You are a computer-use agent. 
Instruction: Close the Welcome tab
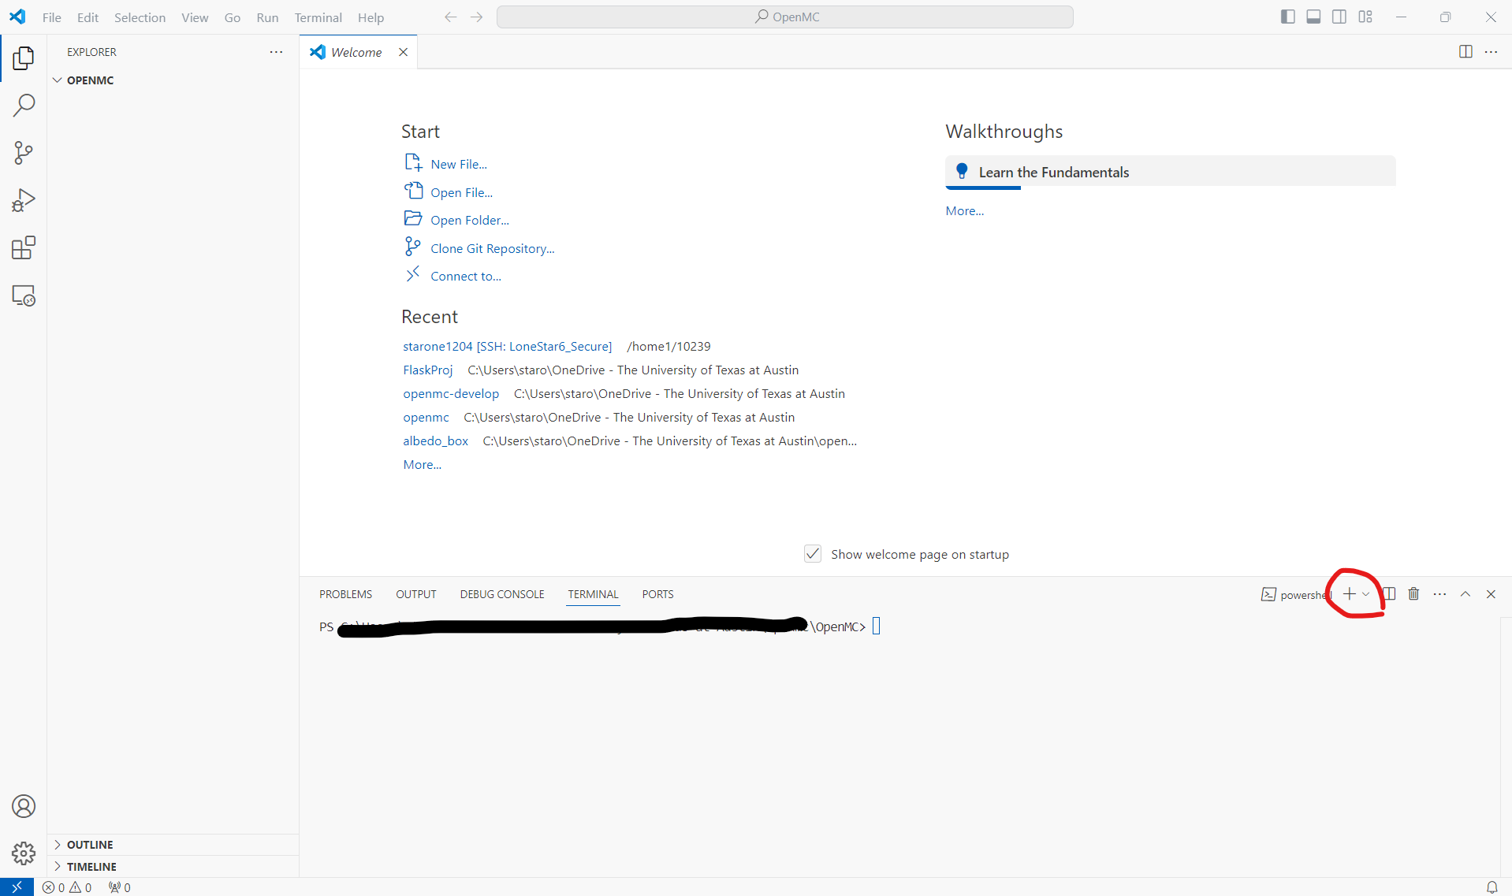coord(403,52)
